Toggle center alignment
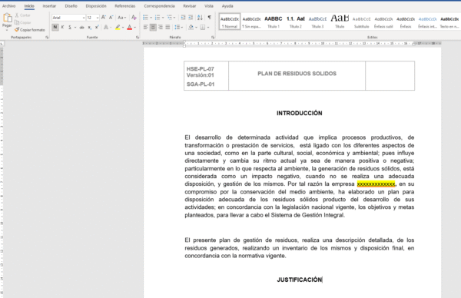This screenshot has width=461, height=298. (153, 28)
